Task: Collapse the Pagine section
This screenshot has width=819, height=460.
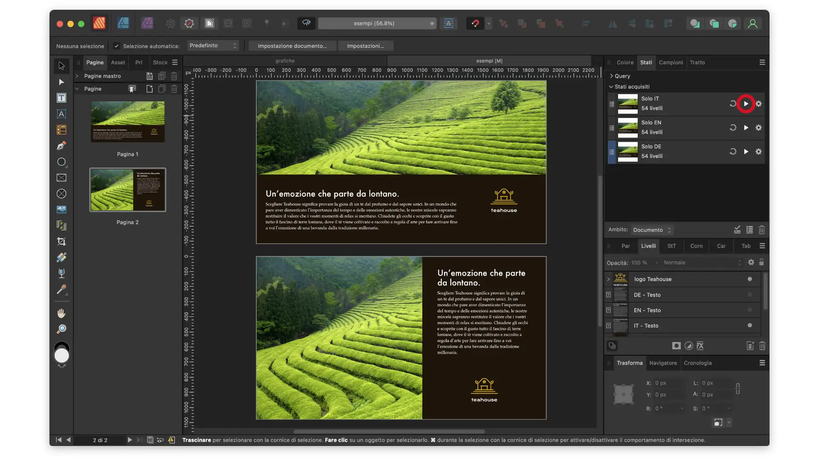Action: pos(77,89)
